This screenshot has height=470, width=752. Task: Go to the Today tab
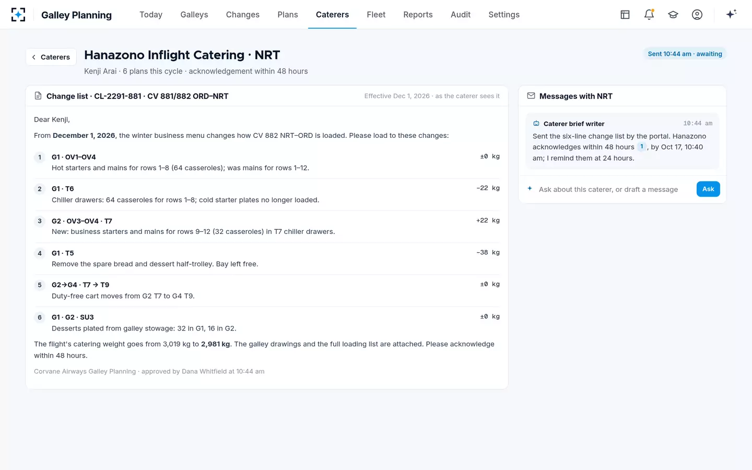pyautogui.click(x=151, y=15)
